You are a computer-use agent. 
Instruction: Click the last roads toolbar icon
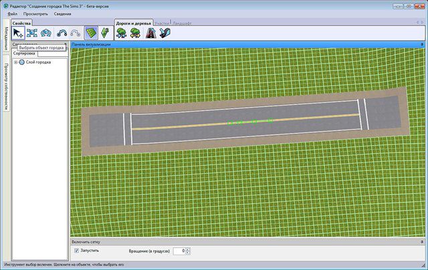(x=164, y=33)
